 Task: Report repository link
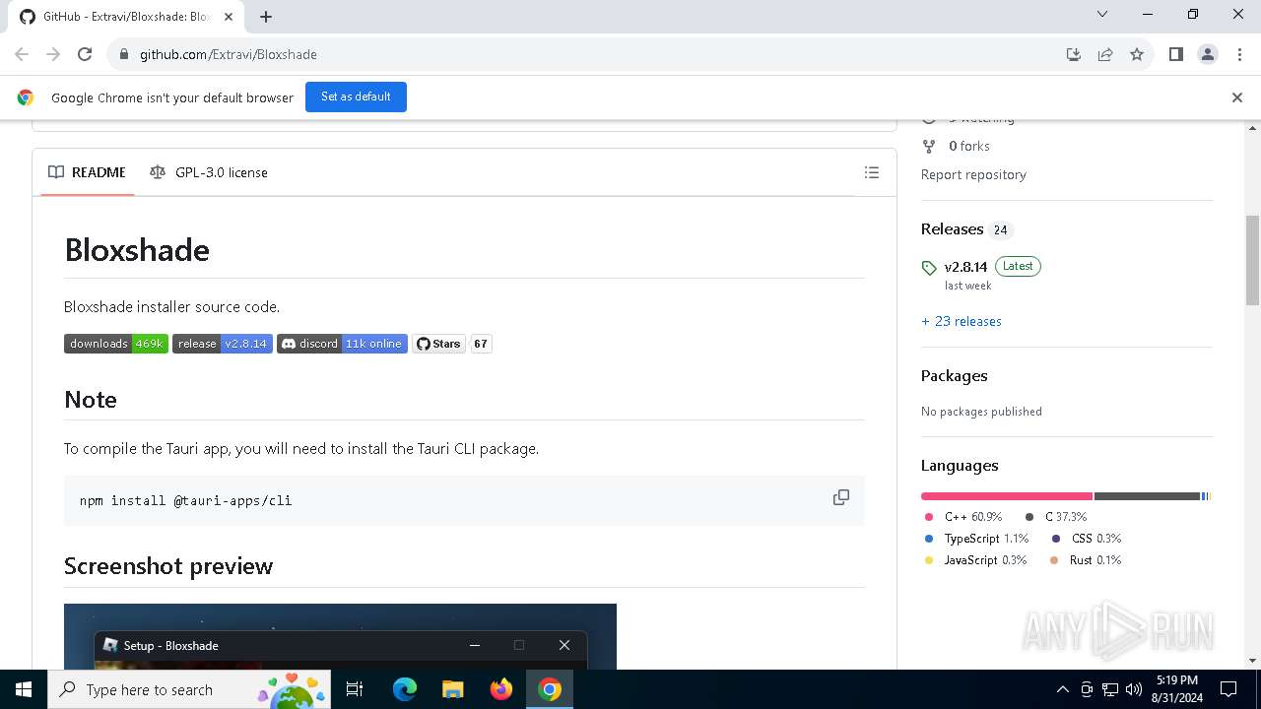tap(973, 174)
